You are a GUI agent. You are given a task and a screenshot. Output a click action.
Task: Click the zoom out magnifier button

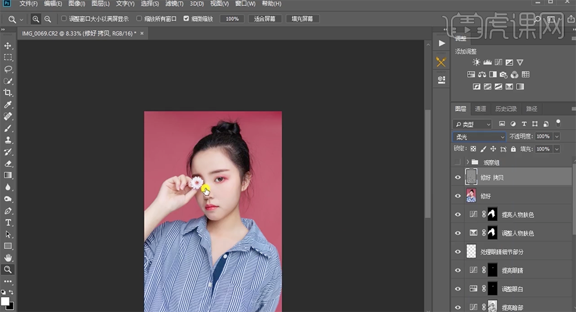(x=48, y=19)
